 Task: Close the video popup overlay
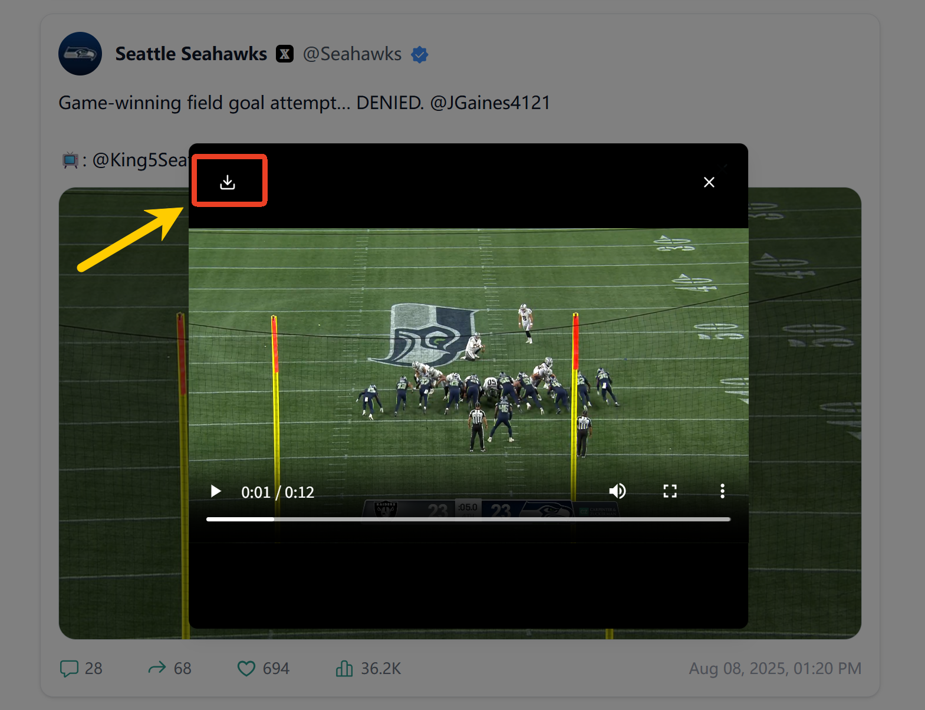tap(709, 182)
